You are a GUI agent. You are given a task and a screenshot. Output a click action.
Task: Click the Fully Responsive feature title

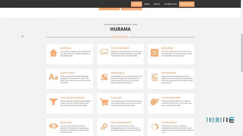(120, 48)
